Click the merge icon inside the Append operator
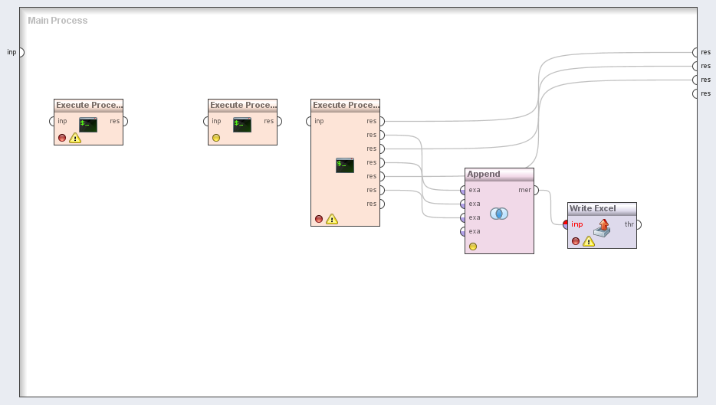Viewport: 716px width, 405px height. pos(499,214)
